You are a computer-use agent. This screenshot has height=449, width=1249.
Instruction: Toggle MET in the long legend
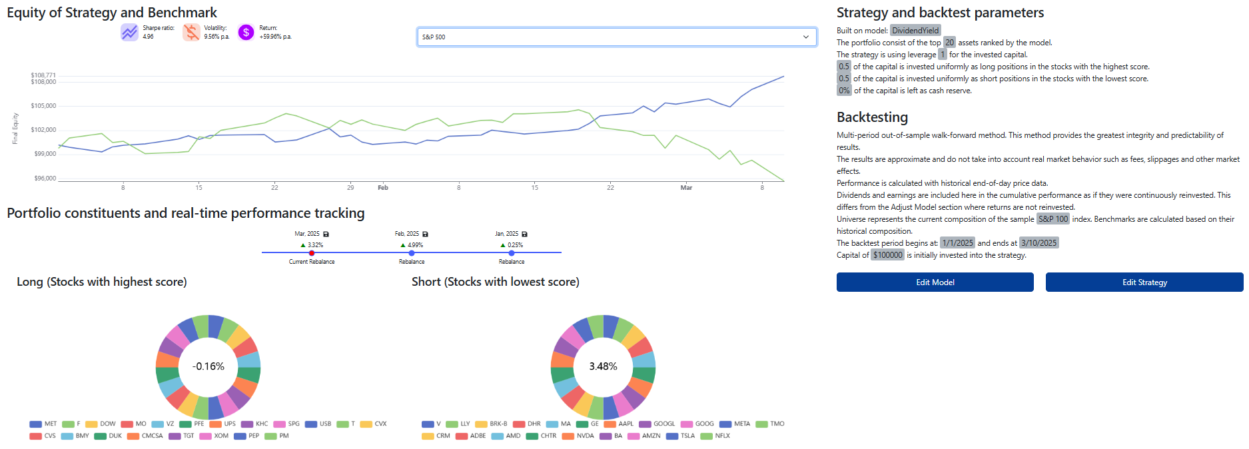pos(43,424)
